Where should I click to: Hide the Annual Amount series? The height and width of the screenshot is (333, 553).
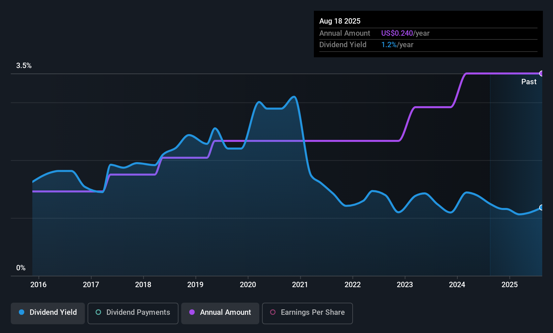[x=220, y=313]
